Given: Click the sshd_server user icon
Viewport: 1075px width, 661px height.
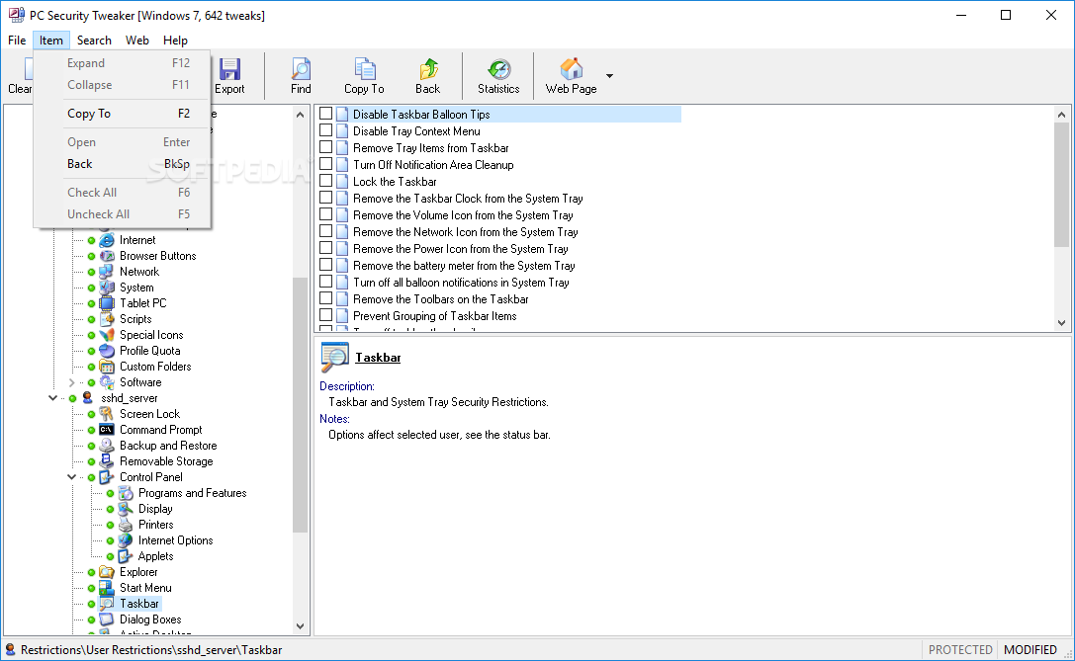Looking at the screenshot, I should pos(88,398).
